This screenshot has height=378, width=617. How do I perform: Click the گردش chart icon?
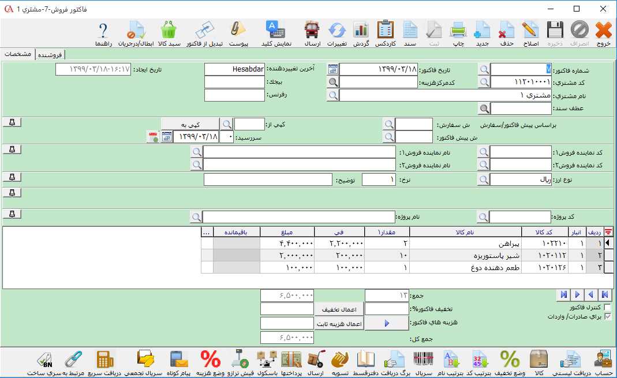click(361, 33)
